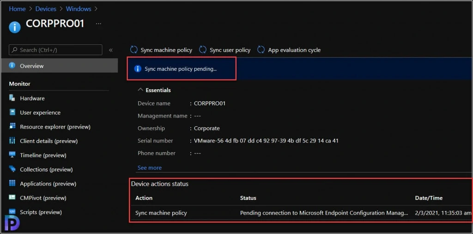
Task: Click the magnifier icon in search box
Action: click(14, 50)
